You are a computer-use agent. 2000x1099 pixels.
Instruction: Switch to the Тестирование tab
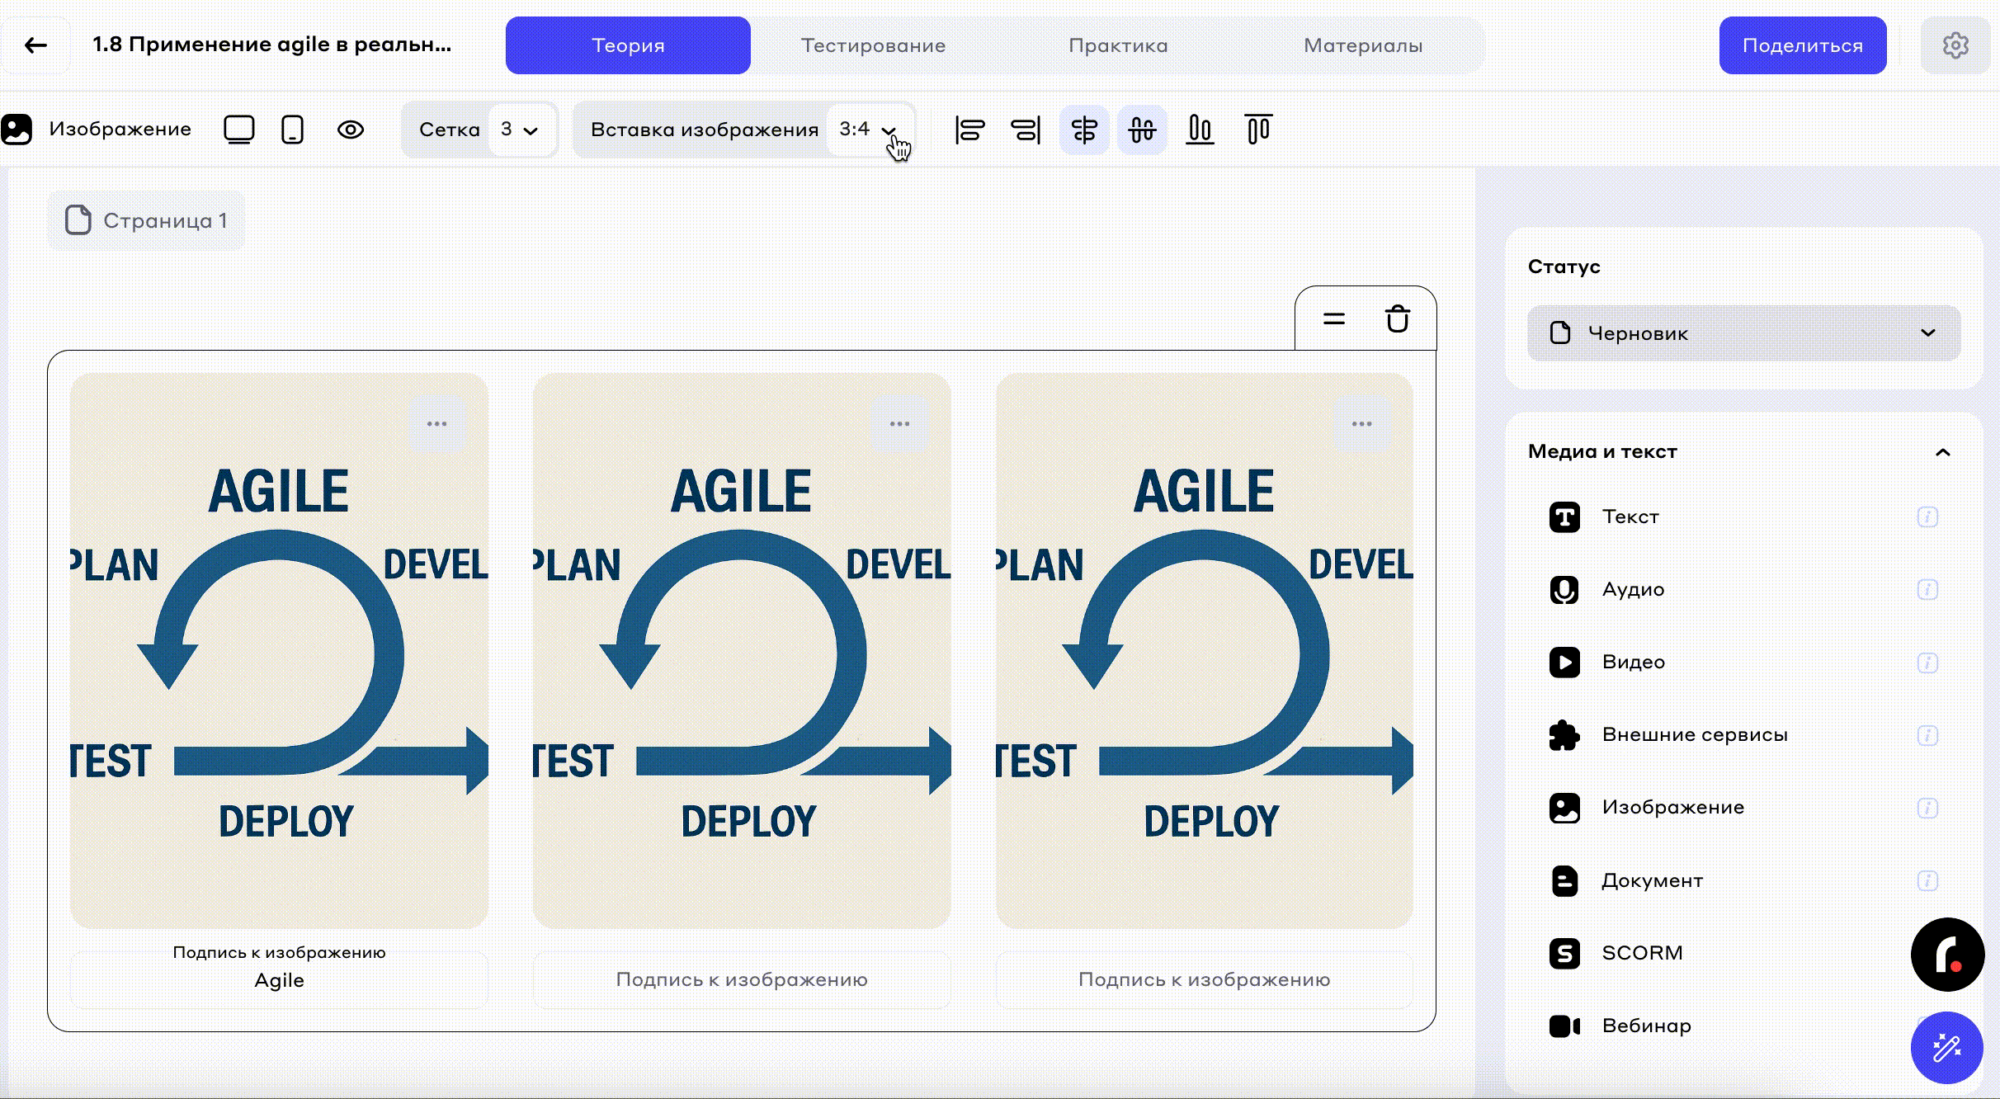point(873,45)
